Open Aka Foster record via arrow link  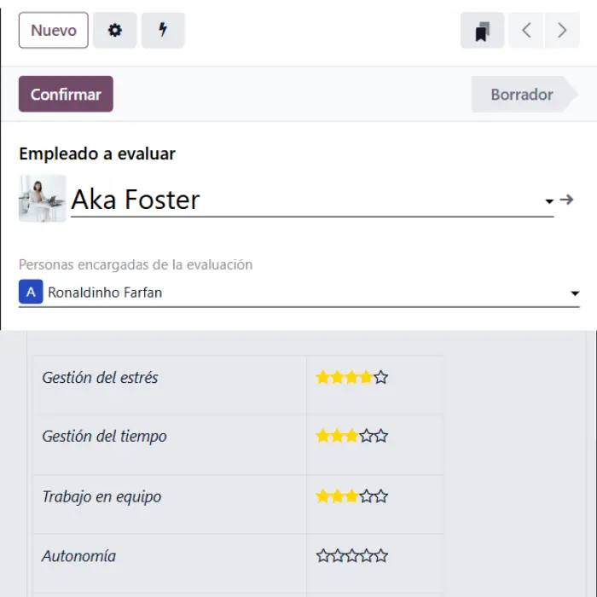click(566, 200)
